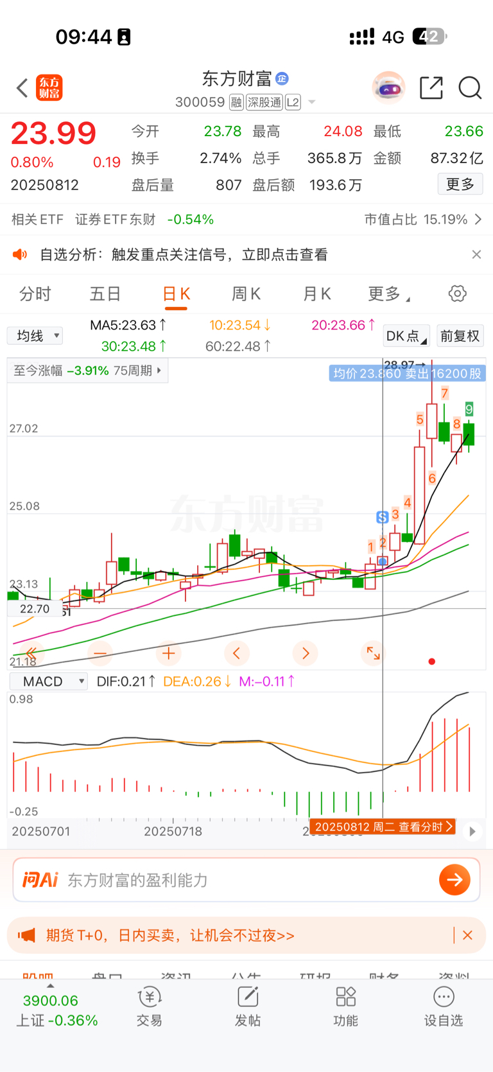Open the MACD indicator dropdown
This screenshot has width=493, height=1072.
(x=49, y=681)
